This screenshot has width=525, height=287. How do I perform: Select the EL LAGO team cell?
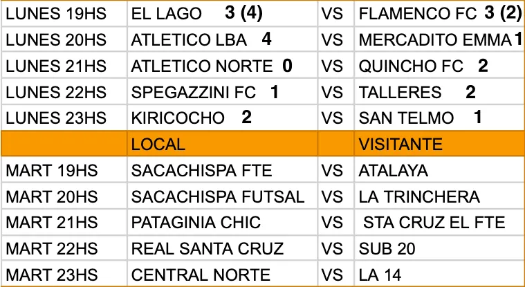pyautogui.click(x=221, y=13)
